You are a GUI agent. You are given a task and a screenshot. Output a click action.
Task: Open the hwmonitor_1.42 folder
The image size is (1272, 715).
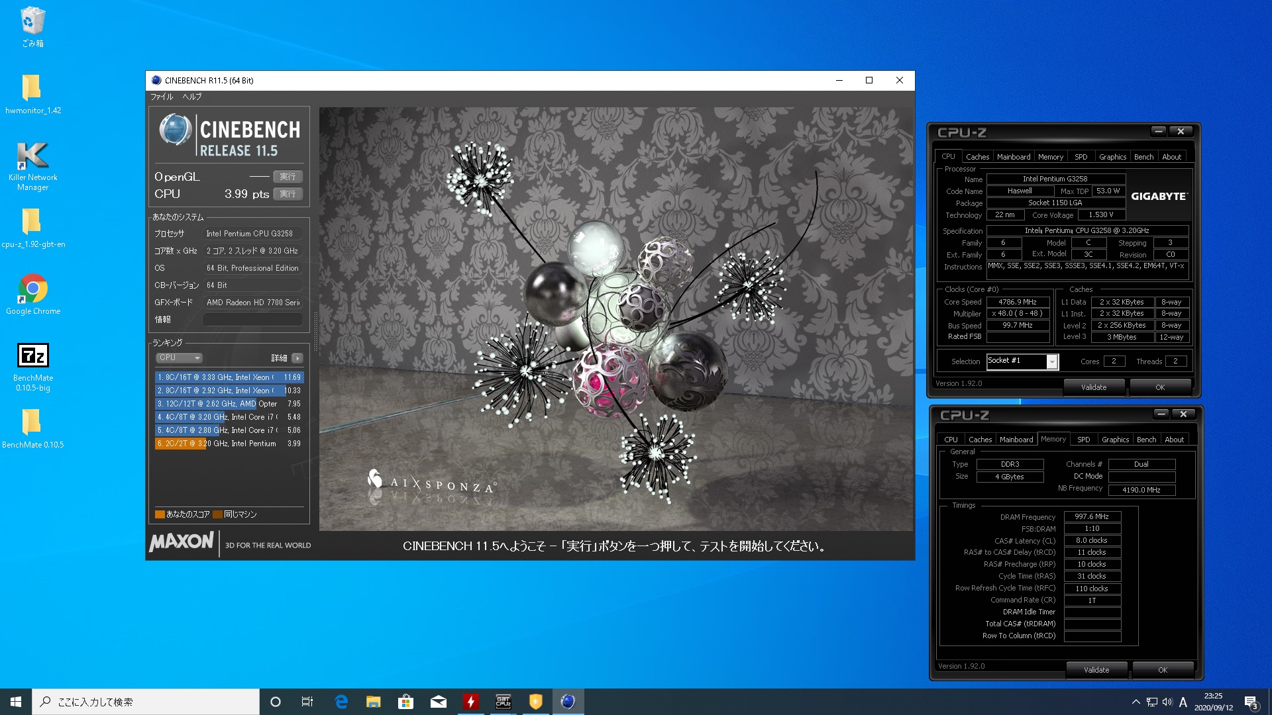pos(32,94)
